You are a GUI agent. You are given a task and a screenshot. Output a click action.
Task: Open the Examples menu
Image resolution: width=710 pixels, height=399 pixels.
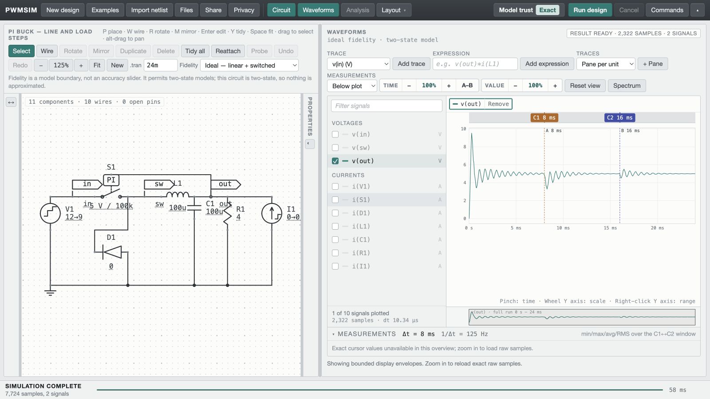tap(105, 10)
